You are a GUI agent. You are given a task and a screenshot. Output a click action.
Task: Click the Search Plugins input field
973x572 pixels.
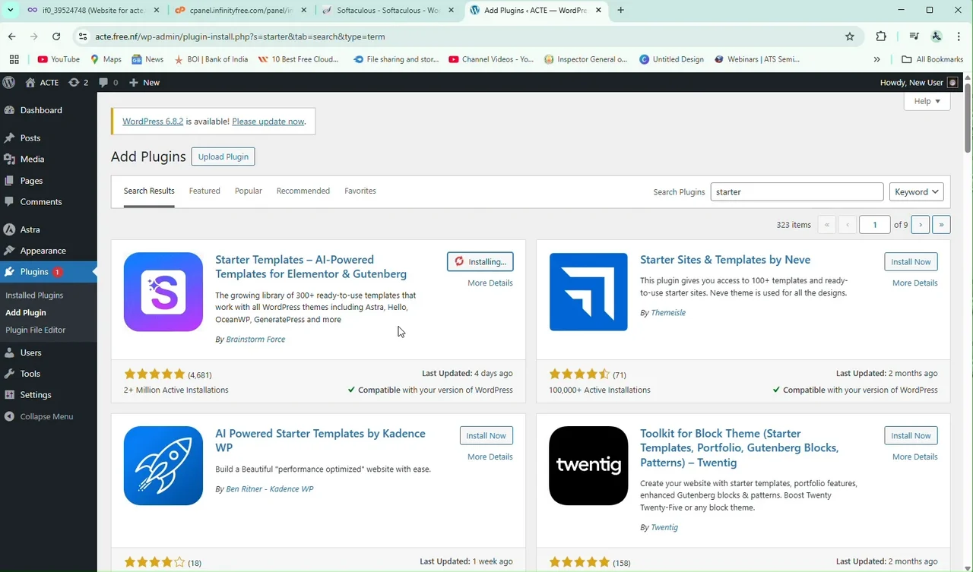point(797,192)
